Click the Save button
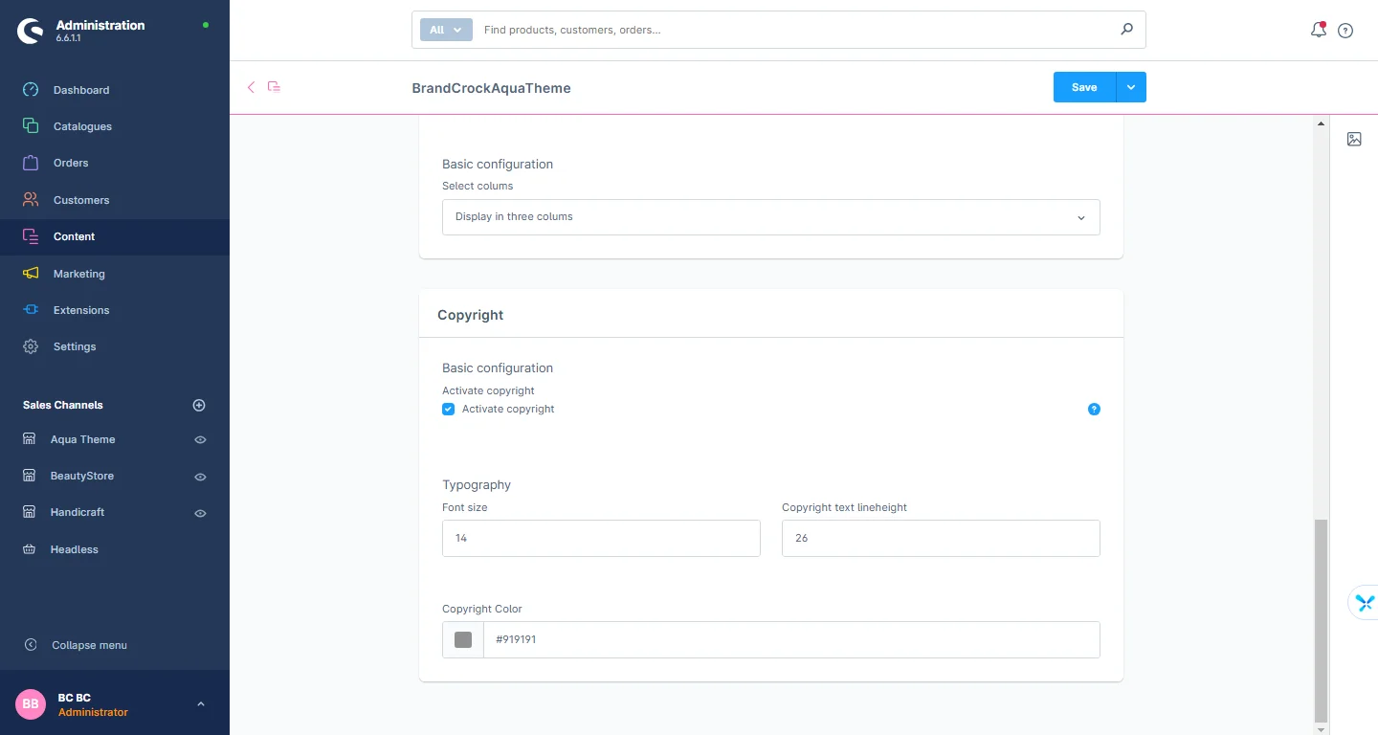This screenshot has width=1378, height=735. click(1083, 87)
